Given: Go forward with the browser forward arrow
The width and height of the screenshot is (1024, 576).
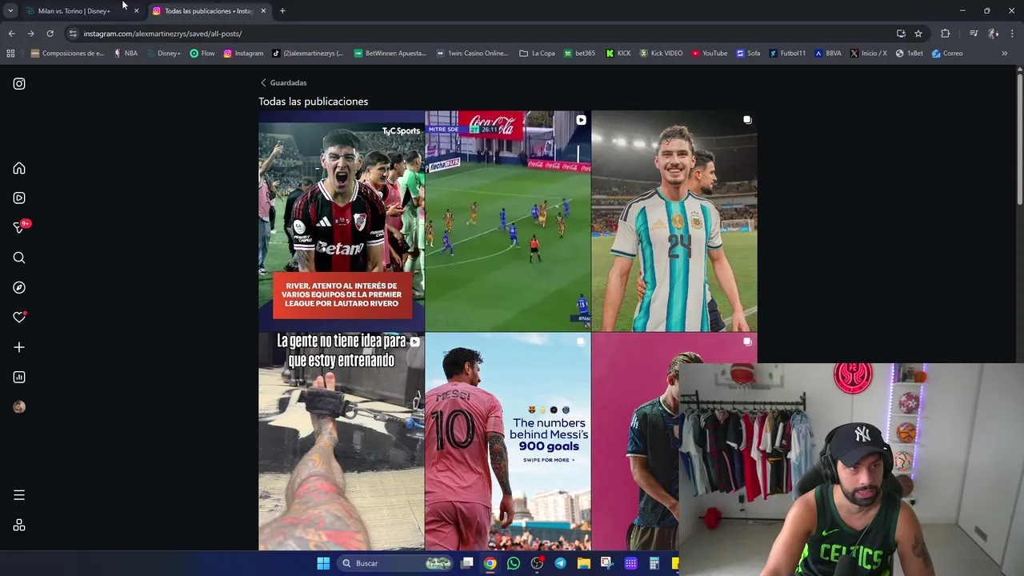Looking at the screenshot, I should coord(30,34).
